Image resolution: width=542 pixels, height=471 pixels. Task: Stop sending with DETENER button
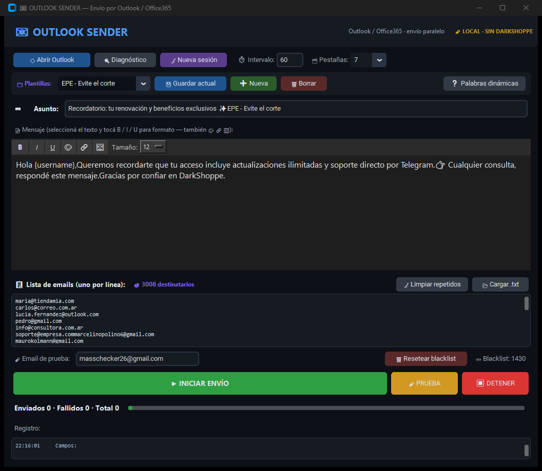pos(495,383)
